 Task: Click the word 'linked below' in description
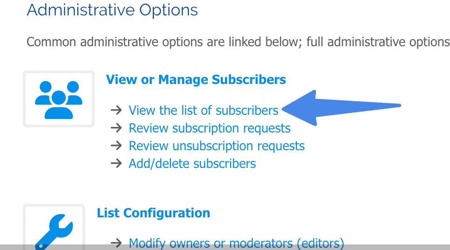click(264, 42)
